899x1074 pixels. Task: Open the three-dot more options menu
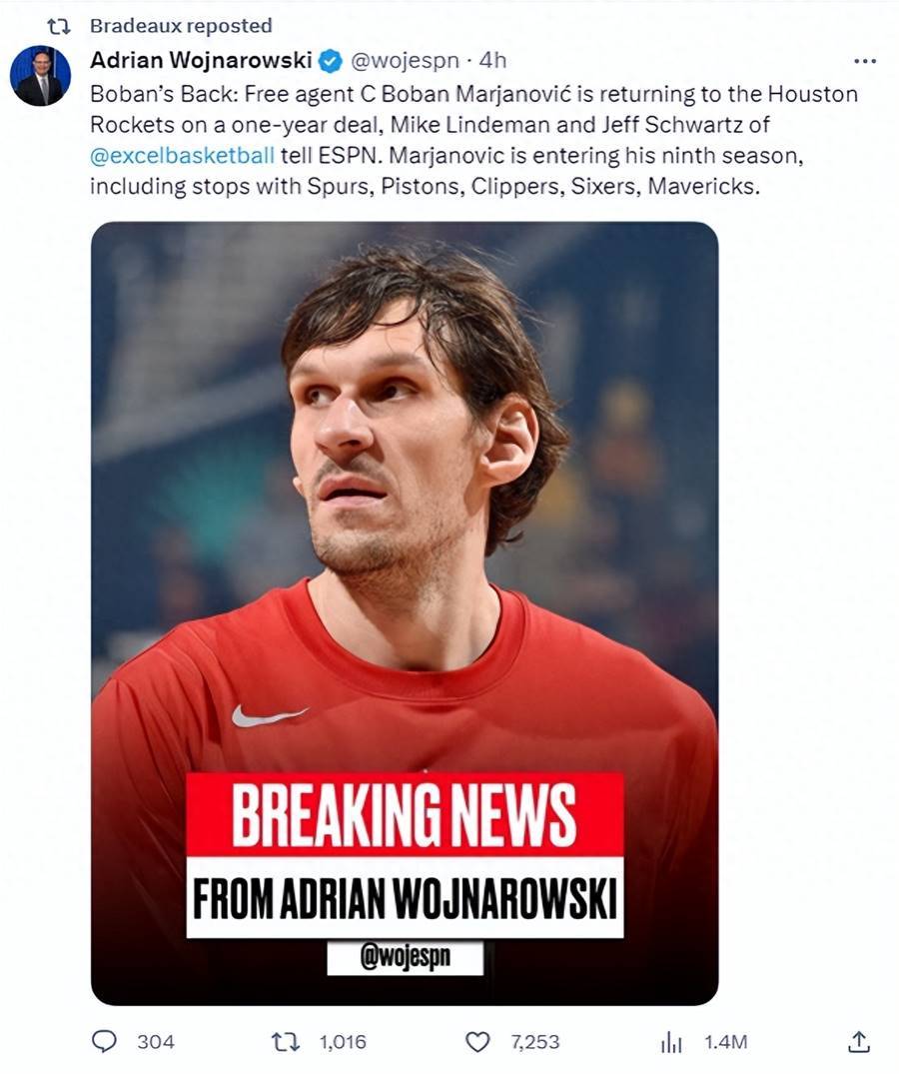(865, 61)
